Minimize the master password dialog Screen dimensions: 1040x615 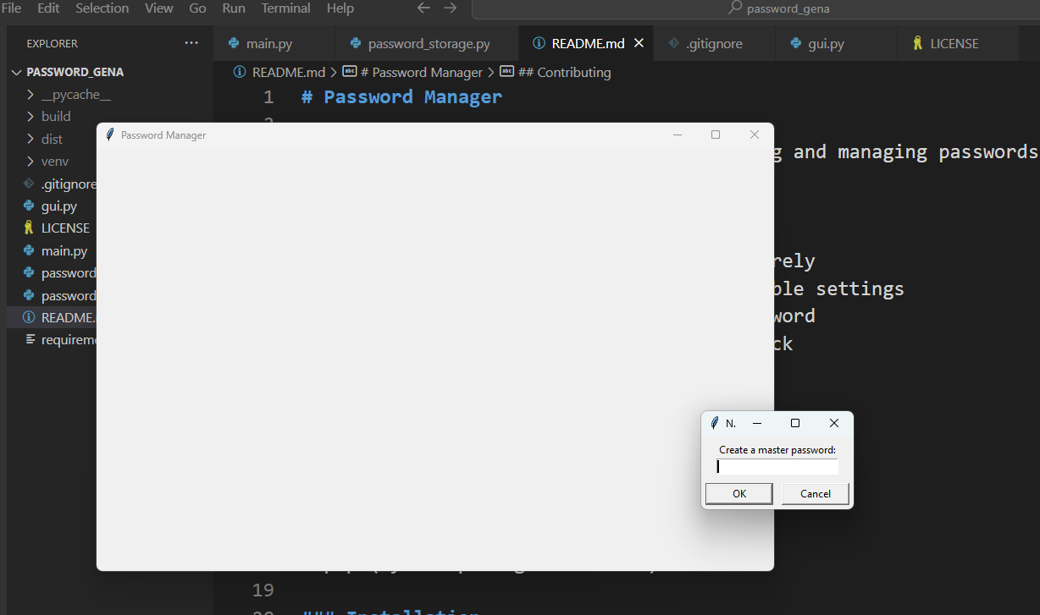(757, 423)
